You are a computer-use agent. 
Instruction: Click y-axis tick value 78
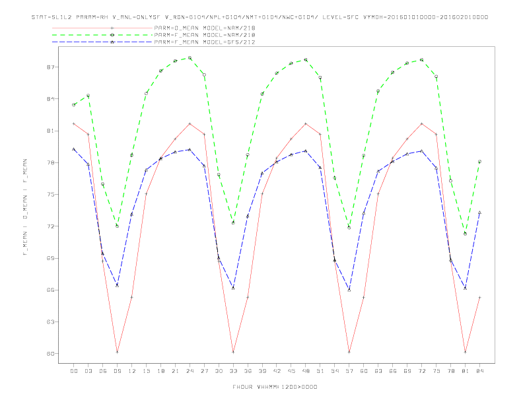pos(50,162)
